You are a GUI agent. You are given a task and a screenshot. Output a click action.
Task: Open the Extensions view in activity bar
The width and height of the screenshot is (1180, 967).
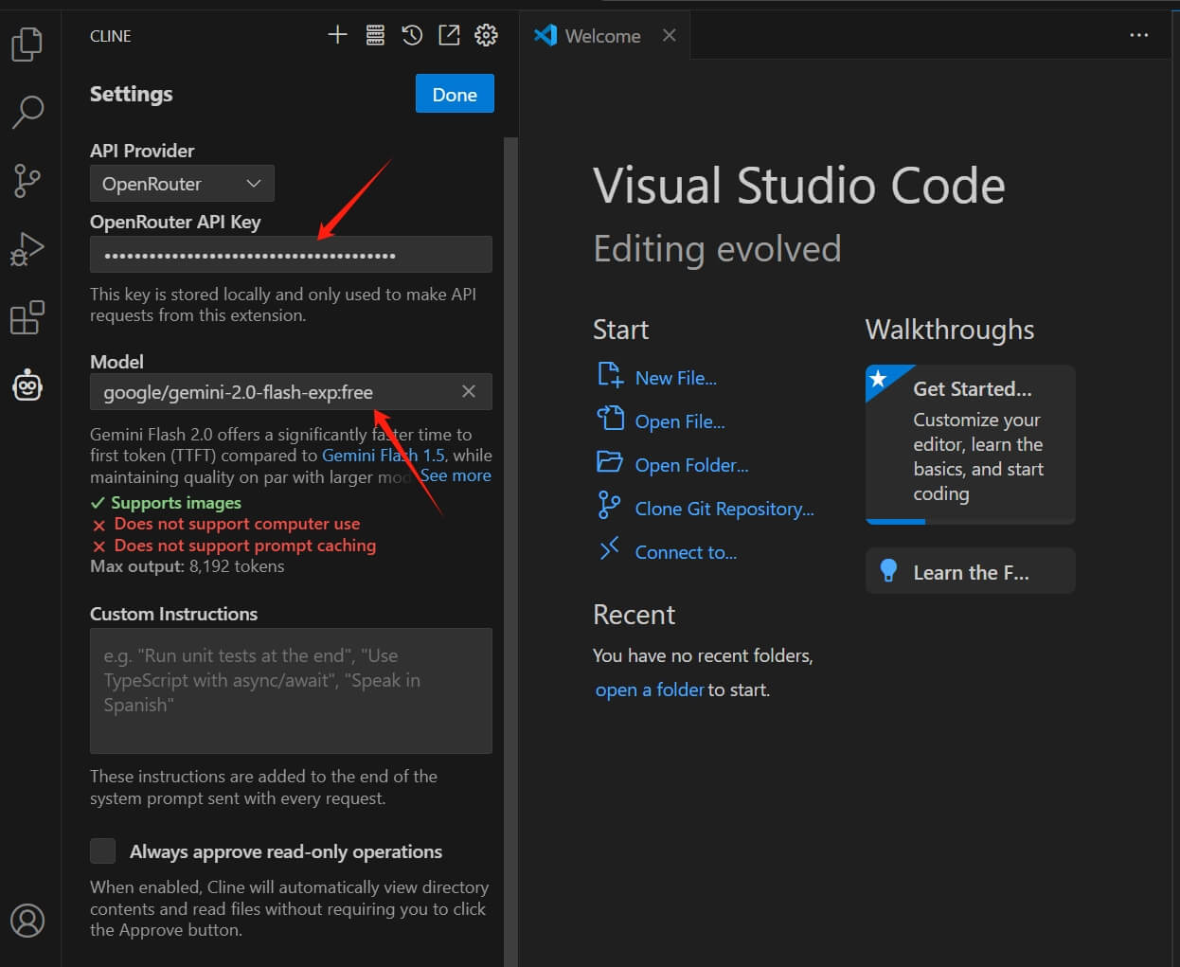coord(27,317)
